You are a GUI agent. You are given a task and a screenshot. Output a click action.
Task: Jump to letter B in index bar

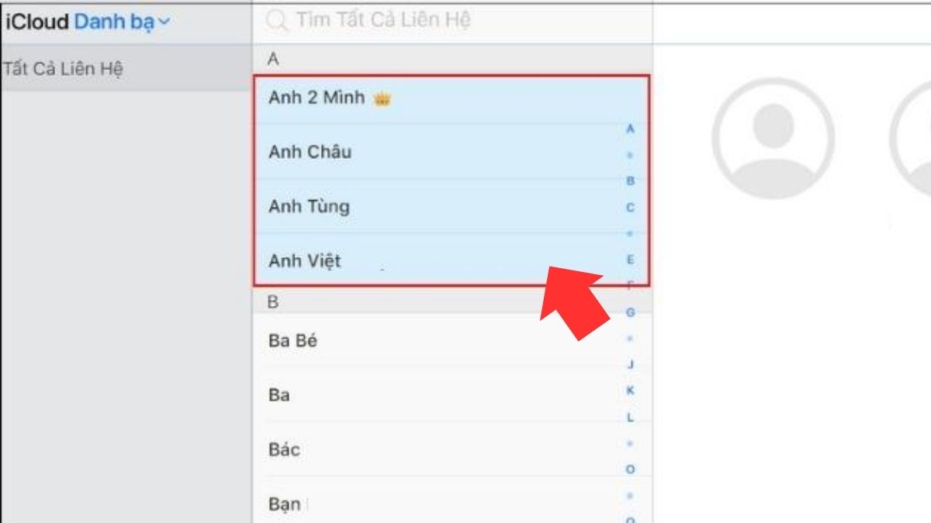630,181
